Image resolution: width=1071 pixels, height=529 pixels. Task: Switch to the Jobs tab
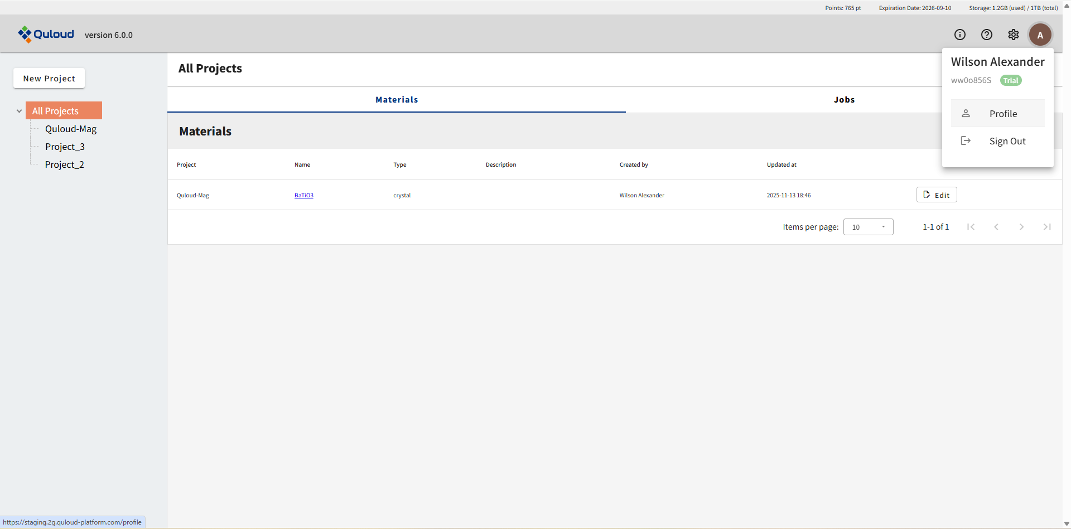coord(843,100)
